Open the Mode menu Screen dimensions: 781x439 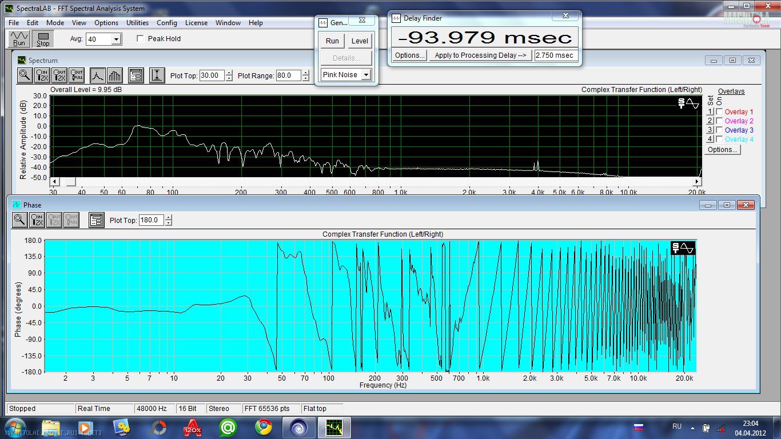tap(55, 23)
